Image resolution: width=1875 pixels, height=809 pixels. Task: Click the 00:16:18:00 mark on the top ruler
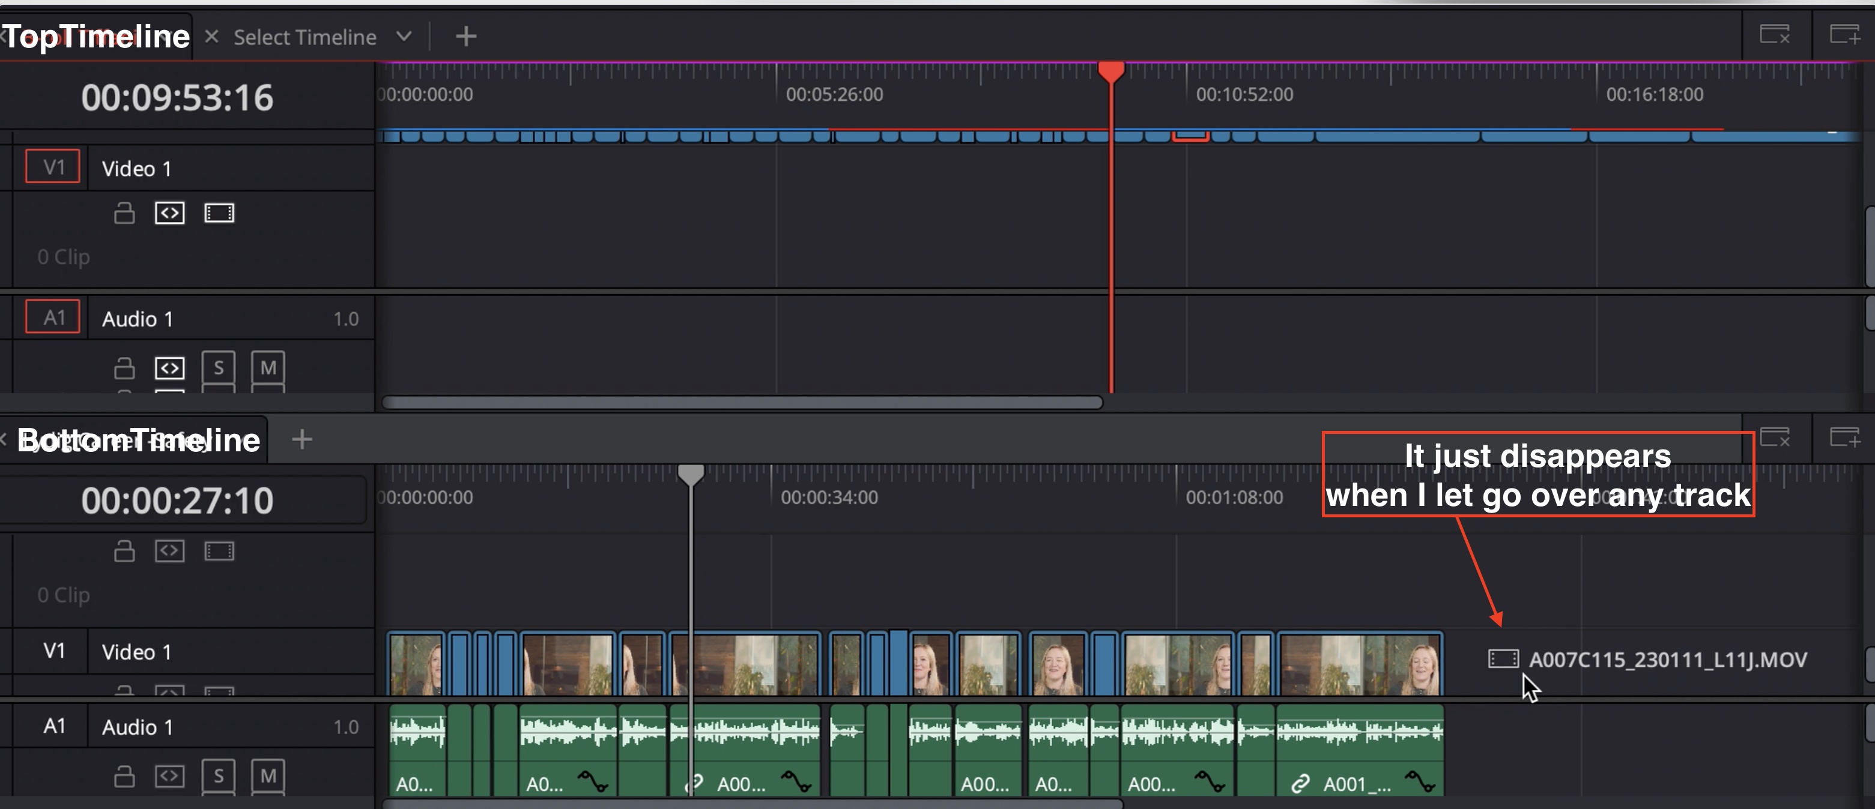1655,95
